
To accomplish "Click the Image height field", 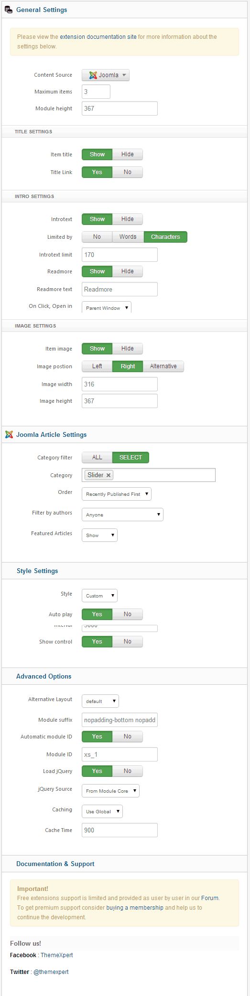I will coord(120,401).
